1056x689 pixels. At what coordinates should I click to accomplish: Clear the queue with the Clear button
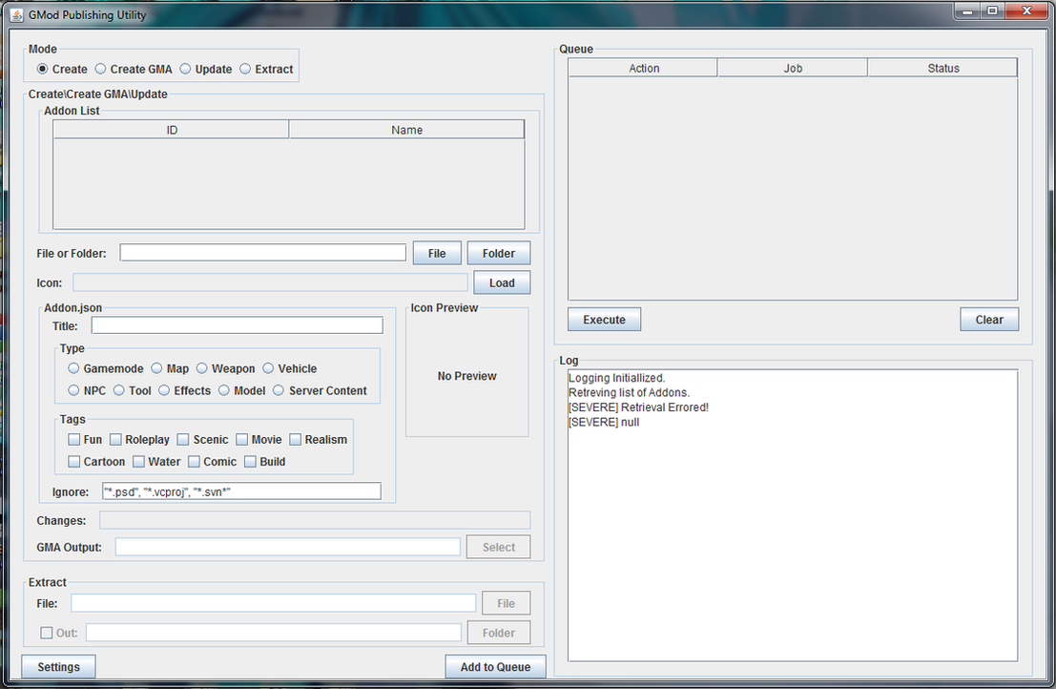point(989,320)
